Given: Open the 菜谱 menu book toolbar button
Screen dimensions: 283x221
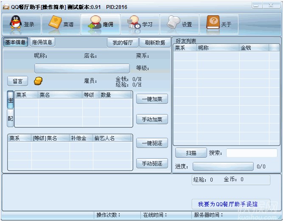Looking at the screenshot, I should point(61,24).
